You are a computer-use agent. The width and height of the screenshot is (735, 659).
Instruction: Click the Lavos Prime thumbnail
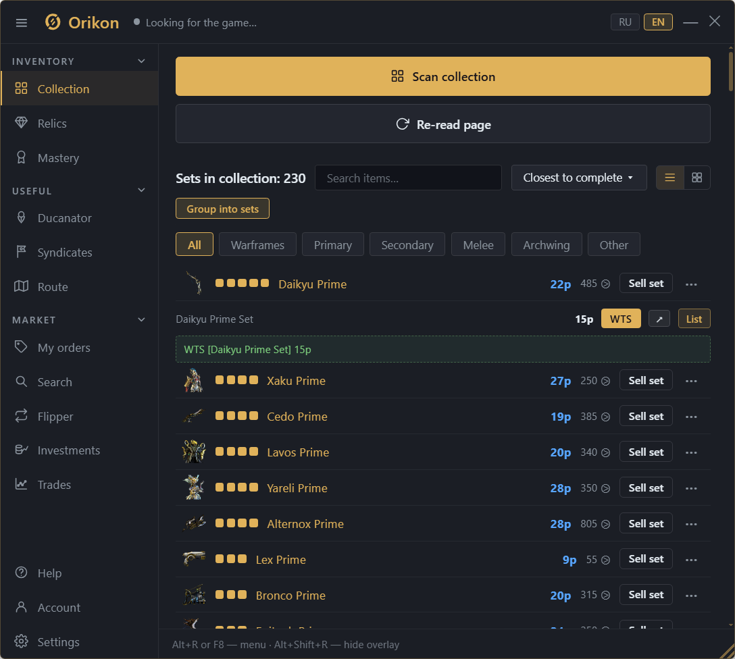point(194,452)
